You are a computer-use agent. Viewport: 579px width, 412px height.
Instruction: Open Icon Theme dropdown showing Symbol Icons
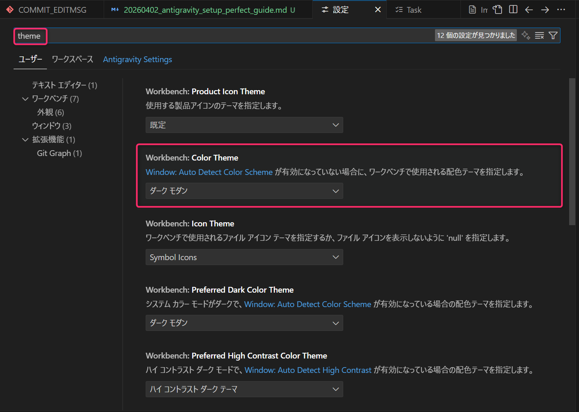(x=244, y=257)
